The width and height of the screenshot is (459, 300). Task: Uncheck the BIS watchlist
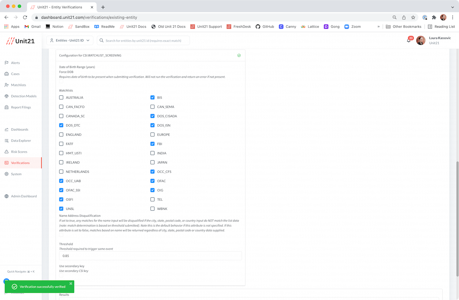point(153,97)
